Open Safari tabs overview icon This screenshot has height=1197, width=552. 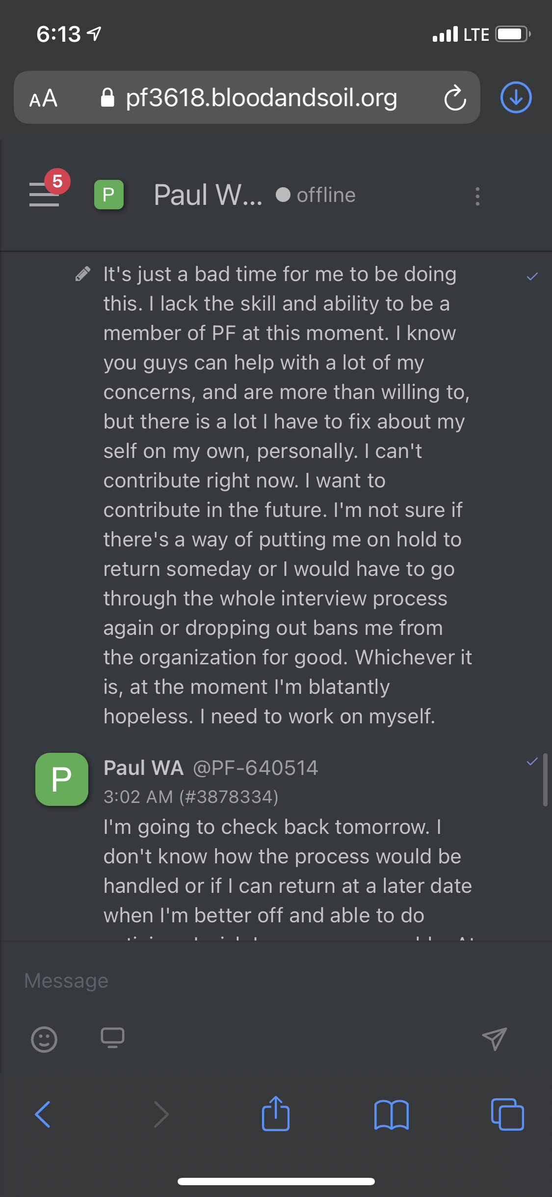pos(507,1114)
